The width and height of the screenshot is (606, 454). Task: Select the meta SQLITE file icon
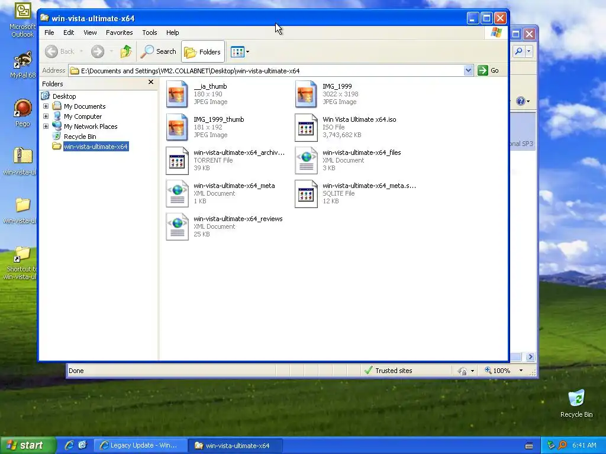click(x=306, y=193)
